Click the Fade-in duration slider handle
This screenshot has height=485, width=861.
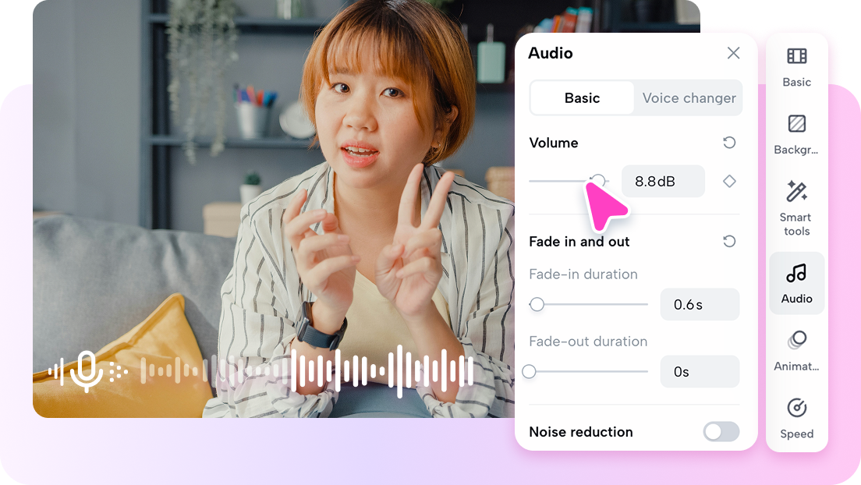point(537,304)
